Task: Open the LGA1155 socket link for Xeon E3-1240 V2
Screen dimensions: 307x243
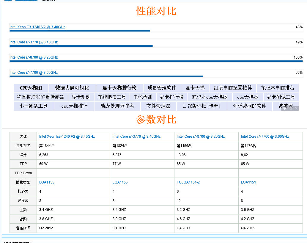Action: click(47, 182)
